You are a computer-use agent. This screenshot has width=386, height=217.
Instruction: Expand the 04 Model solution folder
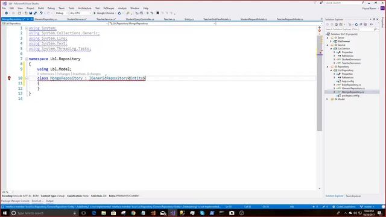[x=327, y=99]
